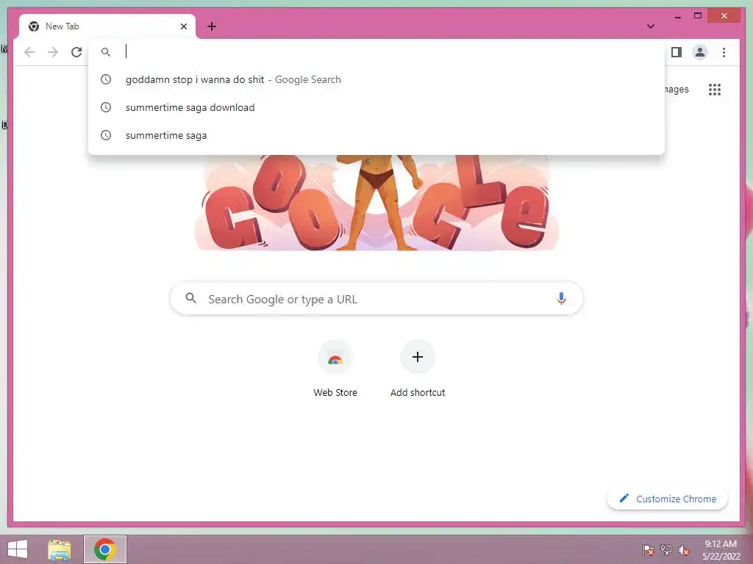Choose suggestion 'goddamn stop i wanna do shit'
Screen dimensions: 753x564
click(376, 79)
